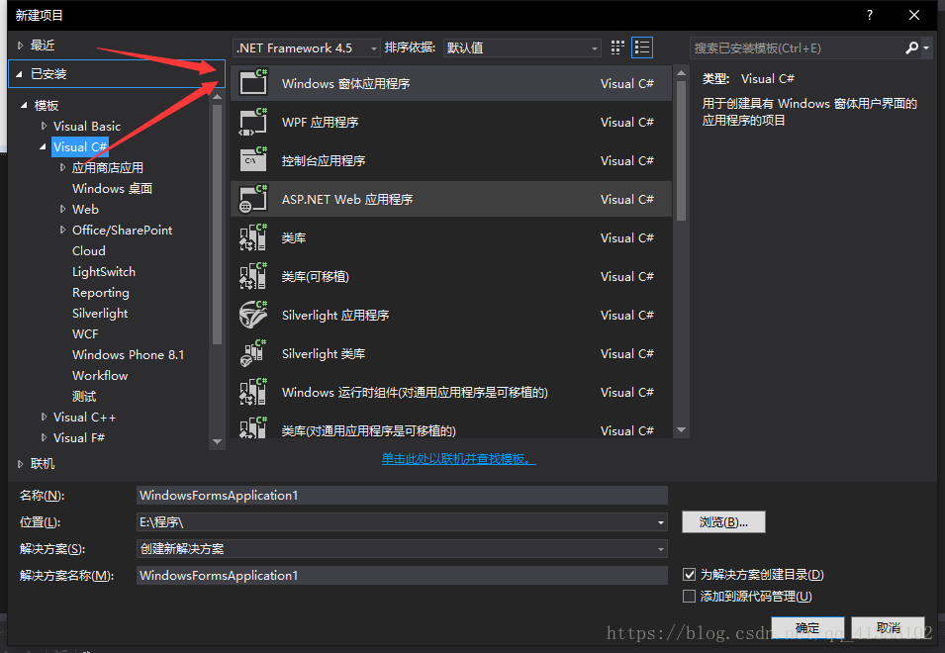Select the Silverlight 类库 template name
Screen dimensions: 945x653
point(324,353)
